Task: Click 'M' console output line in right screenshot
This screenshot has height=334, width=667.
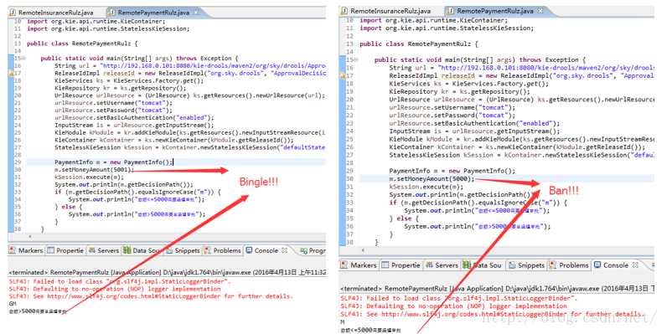Action: pos(343,322)
